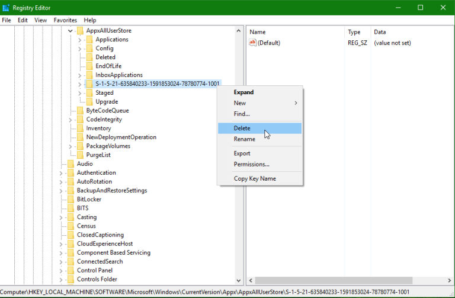This screenshot has width=455, height=298.
Task: Expand the Authentication key arrow
Action: [x=61, y=173]
